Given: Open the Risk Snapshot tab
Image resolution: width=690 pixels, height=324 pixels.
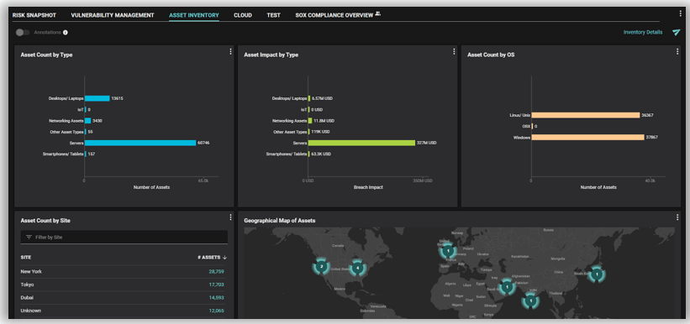Looking at the screenshot, I should point(34,15).
